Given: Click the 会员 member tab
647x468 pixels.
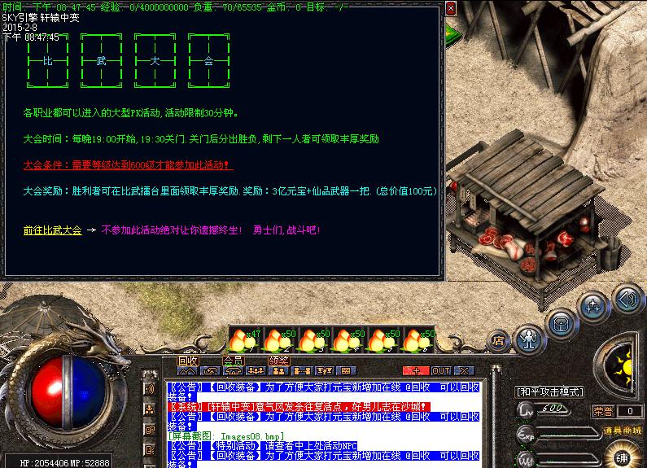Looking at the screenshot, I should coord(233,361).
